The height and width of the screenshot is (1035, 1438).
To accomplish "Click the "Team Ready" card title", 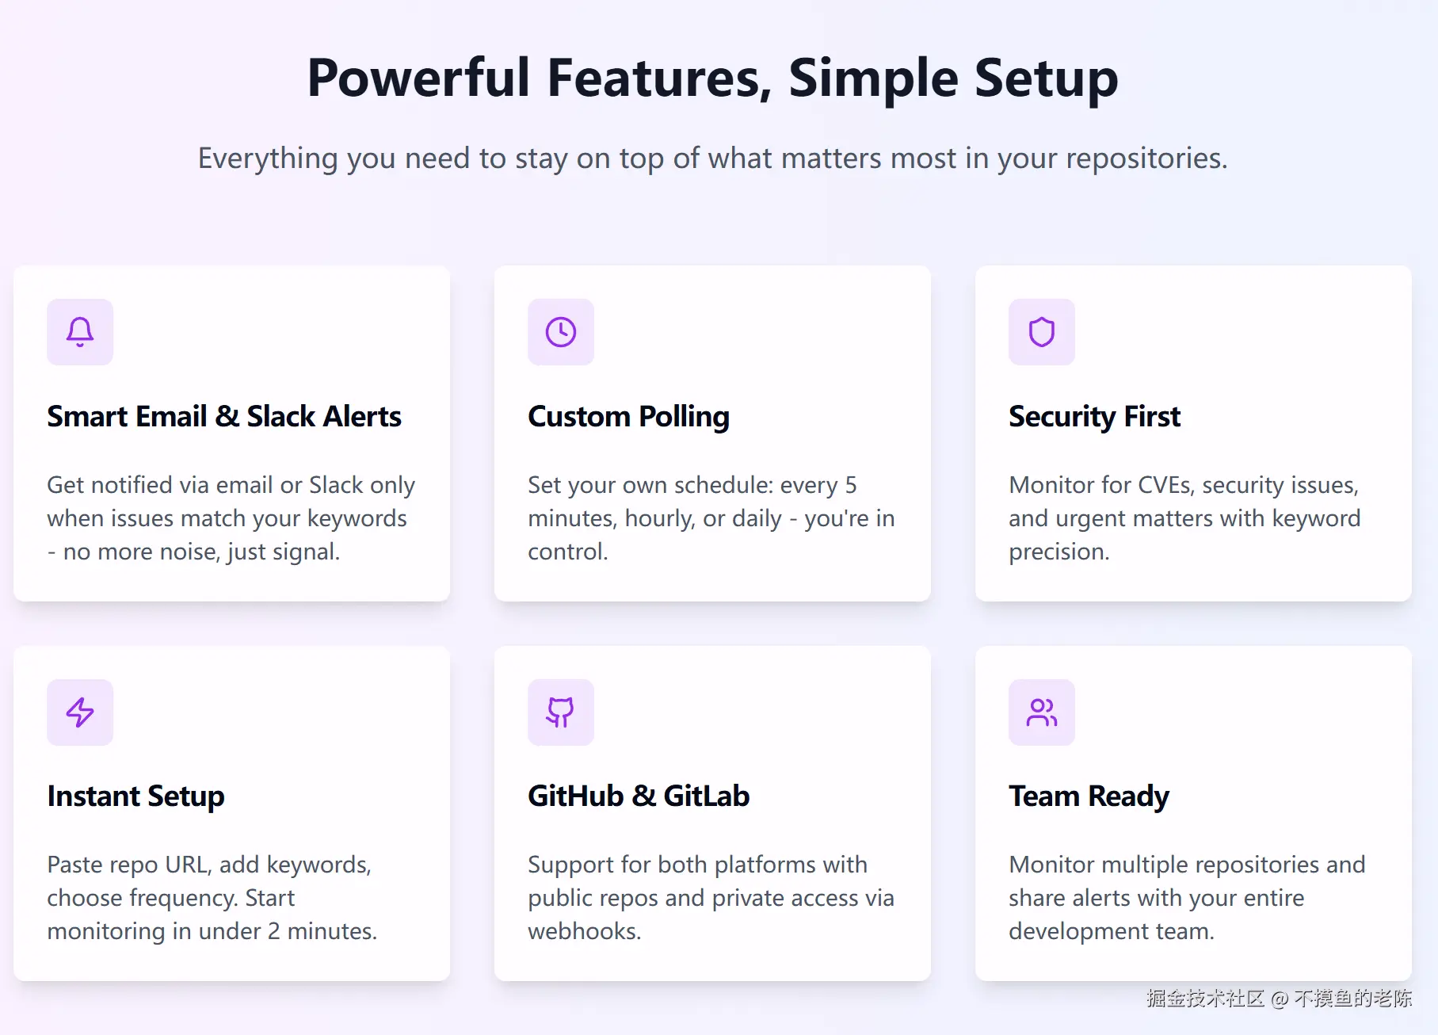I will pyautogui.click(x=1089, y=796).
